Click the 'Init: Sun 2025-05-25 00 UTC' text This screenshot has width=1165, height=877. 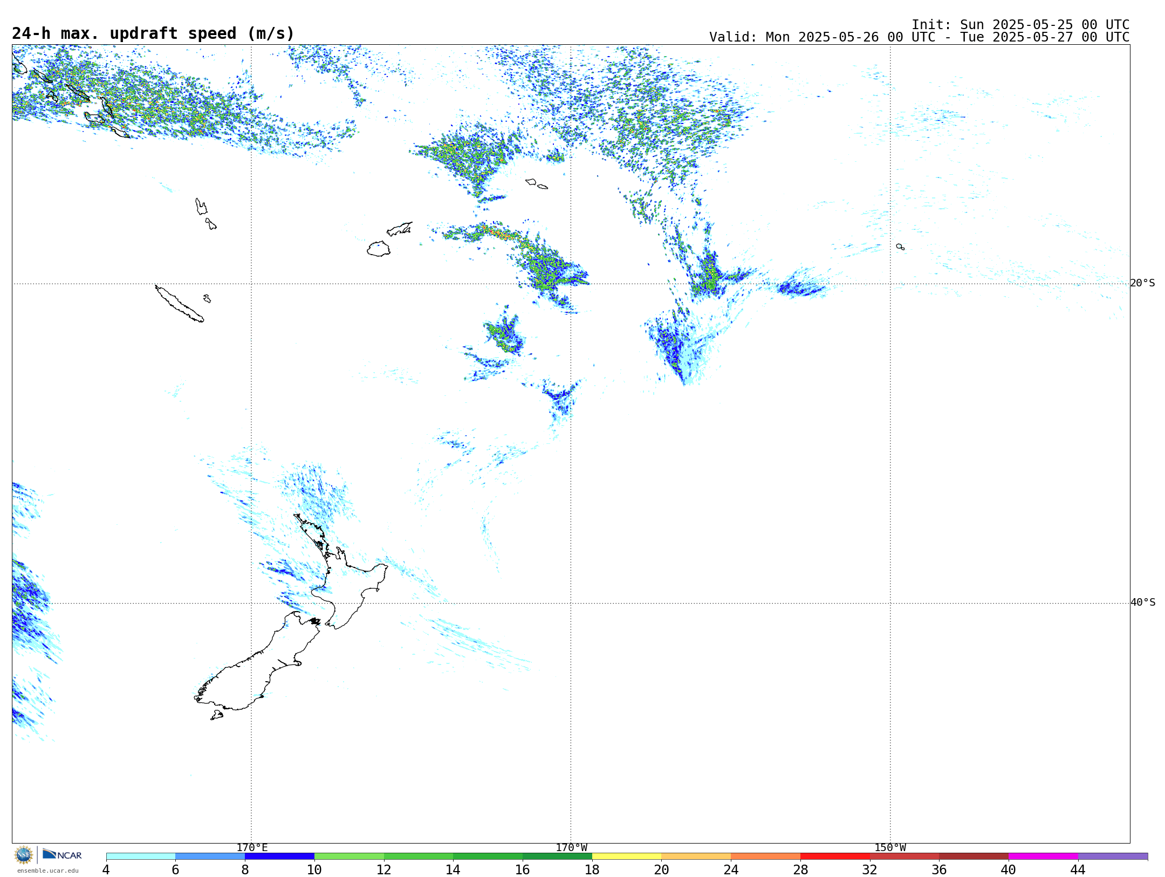(x=1020, y=25)
